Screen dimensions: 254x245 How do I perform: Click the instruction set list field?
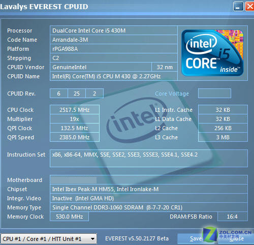[149, 158]
